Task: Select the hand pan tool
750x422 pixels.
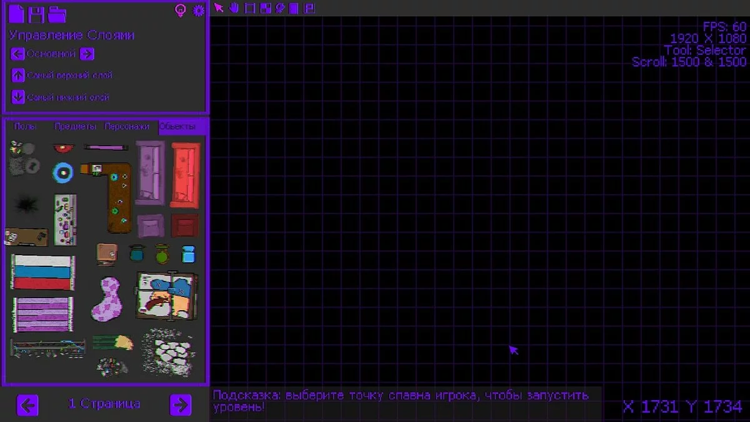Action: (234, 8)
